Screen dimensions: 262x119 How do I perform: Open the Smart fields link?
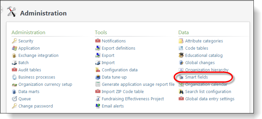tap(196, 77)
